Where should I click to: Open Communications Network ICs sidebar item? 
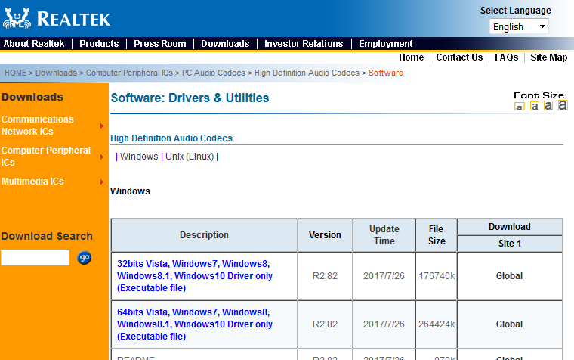(x=37, y=126)
